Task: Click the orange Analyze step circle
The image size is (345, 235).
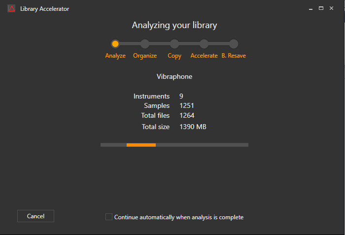Action: click(115, 44)
